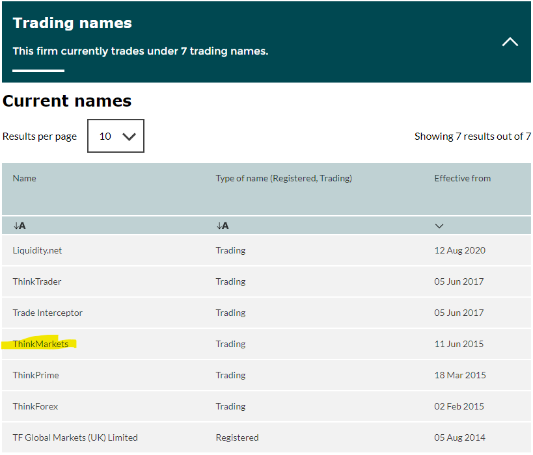The image size is (533, 455).
Task: Click the Type of name column header
Action: pos(284,178)
